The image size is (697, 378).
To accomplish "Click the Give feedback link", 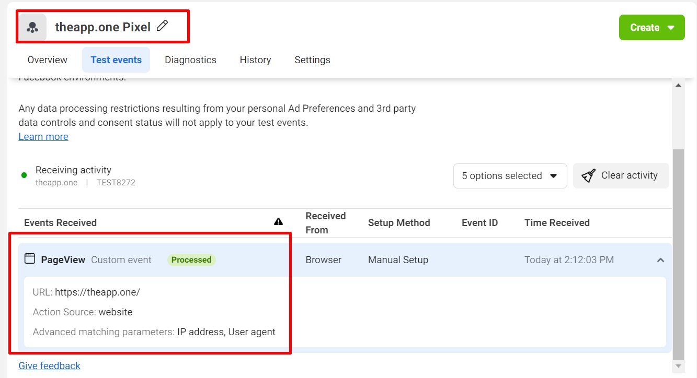I will click(x=50, y=366).
